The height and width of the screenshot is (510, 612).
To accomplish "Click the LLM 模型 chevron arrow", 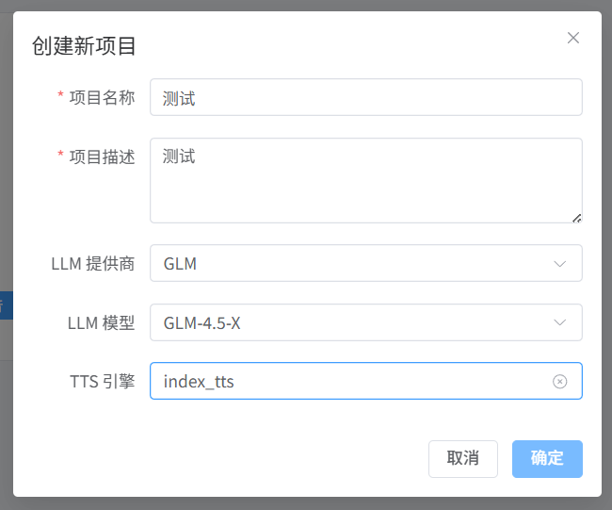I will click(559, 323).
